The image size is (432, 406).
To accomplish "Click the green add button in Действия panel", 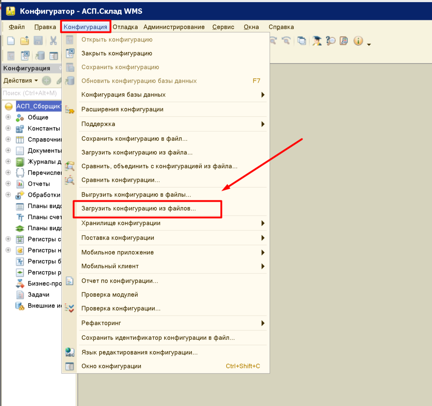I will [47, 81].
